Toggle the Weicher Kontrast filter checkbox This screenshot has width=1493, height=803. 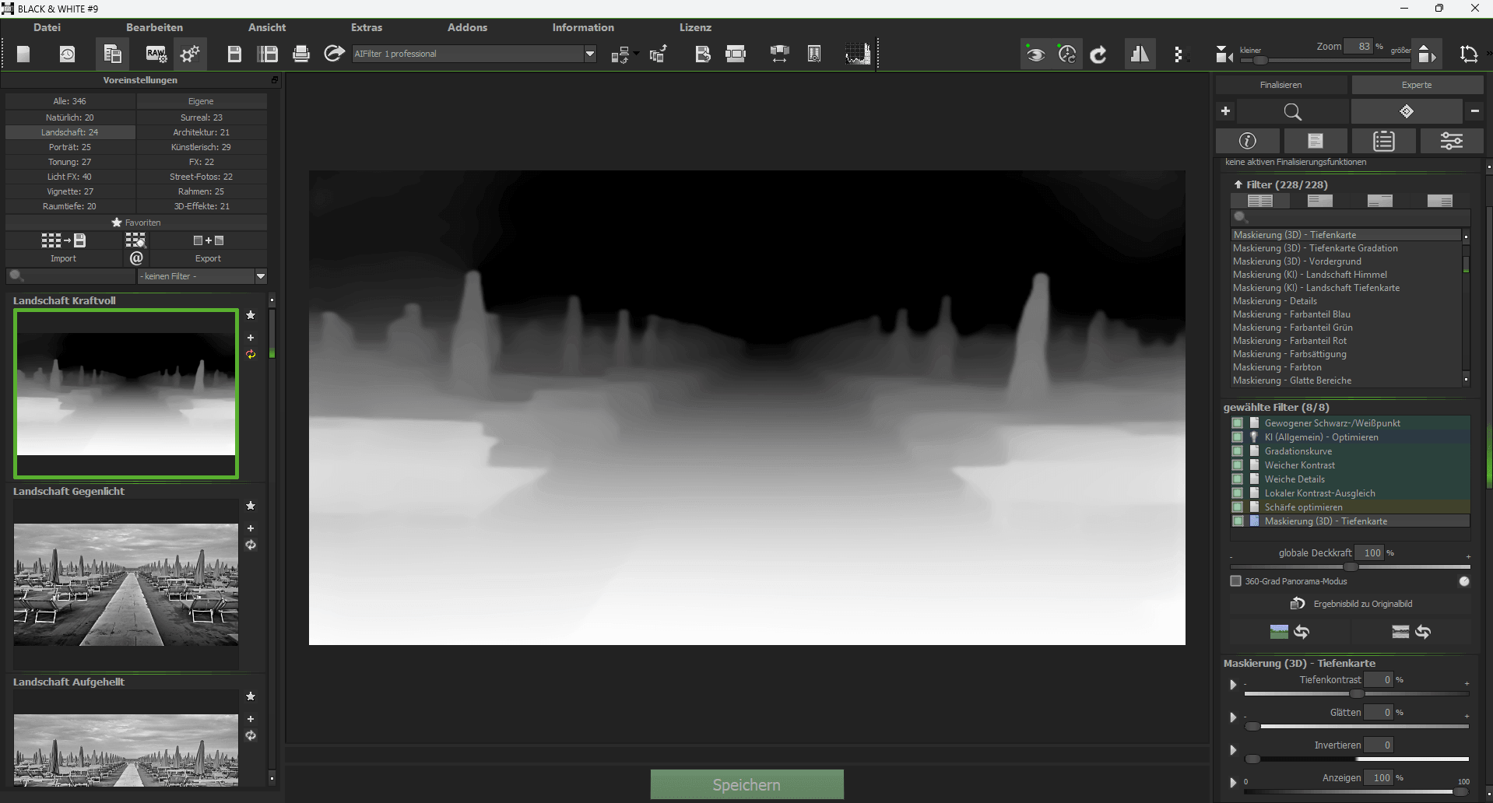click(1237, 465)
